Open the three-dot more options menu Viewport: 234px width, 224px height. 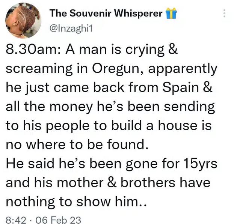[x=224, y=14]
